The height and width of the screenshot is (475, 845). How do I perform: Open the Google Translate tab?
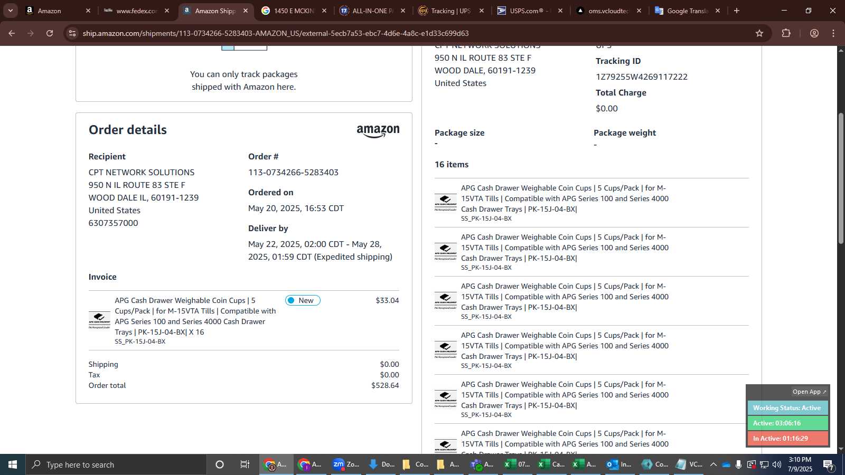pos(688,11)
